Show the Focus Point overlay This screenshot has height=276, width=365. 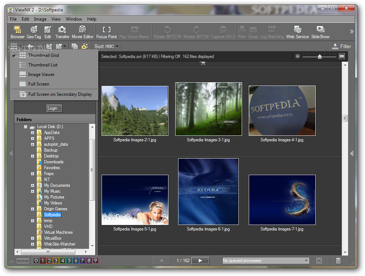[107, 32]
